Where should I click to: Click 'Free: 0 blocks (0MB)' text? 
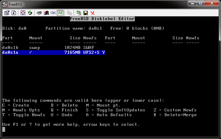137,28
